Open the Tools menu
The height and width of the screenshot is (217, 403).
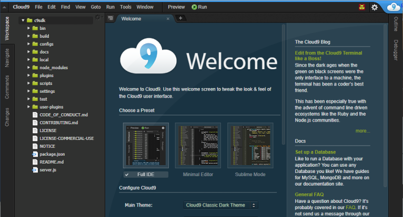click(x=125, y=7)
